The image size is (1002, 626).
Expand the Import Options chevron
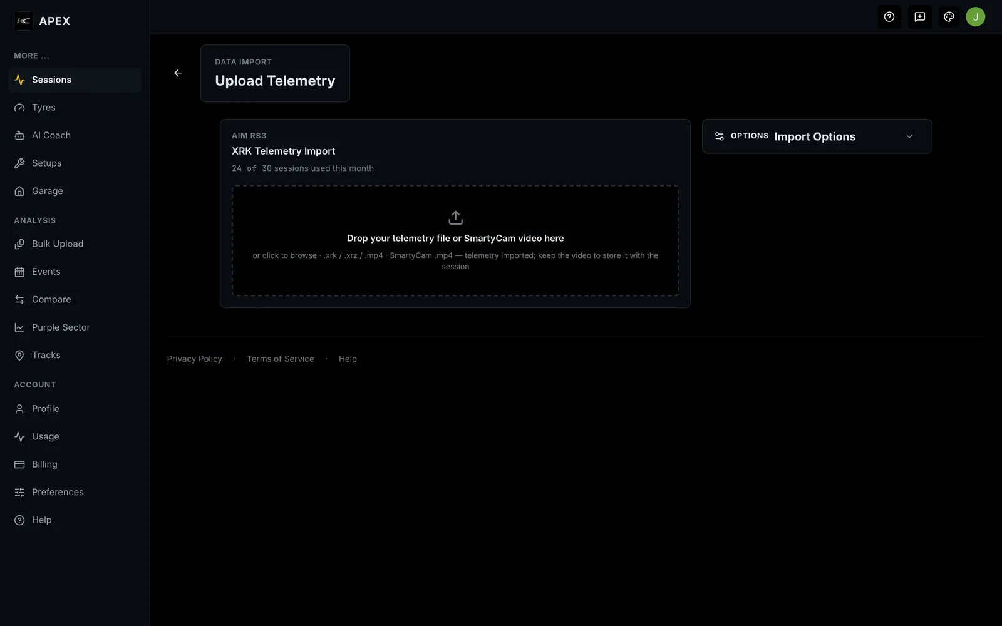909,136
